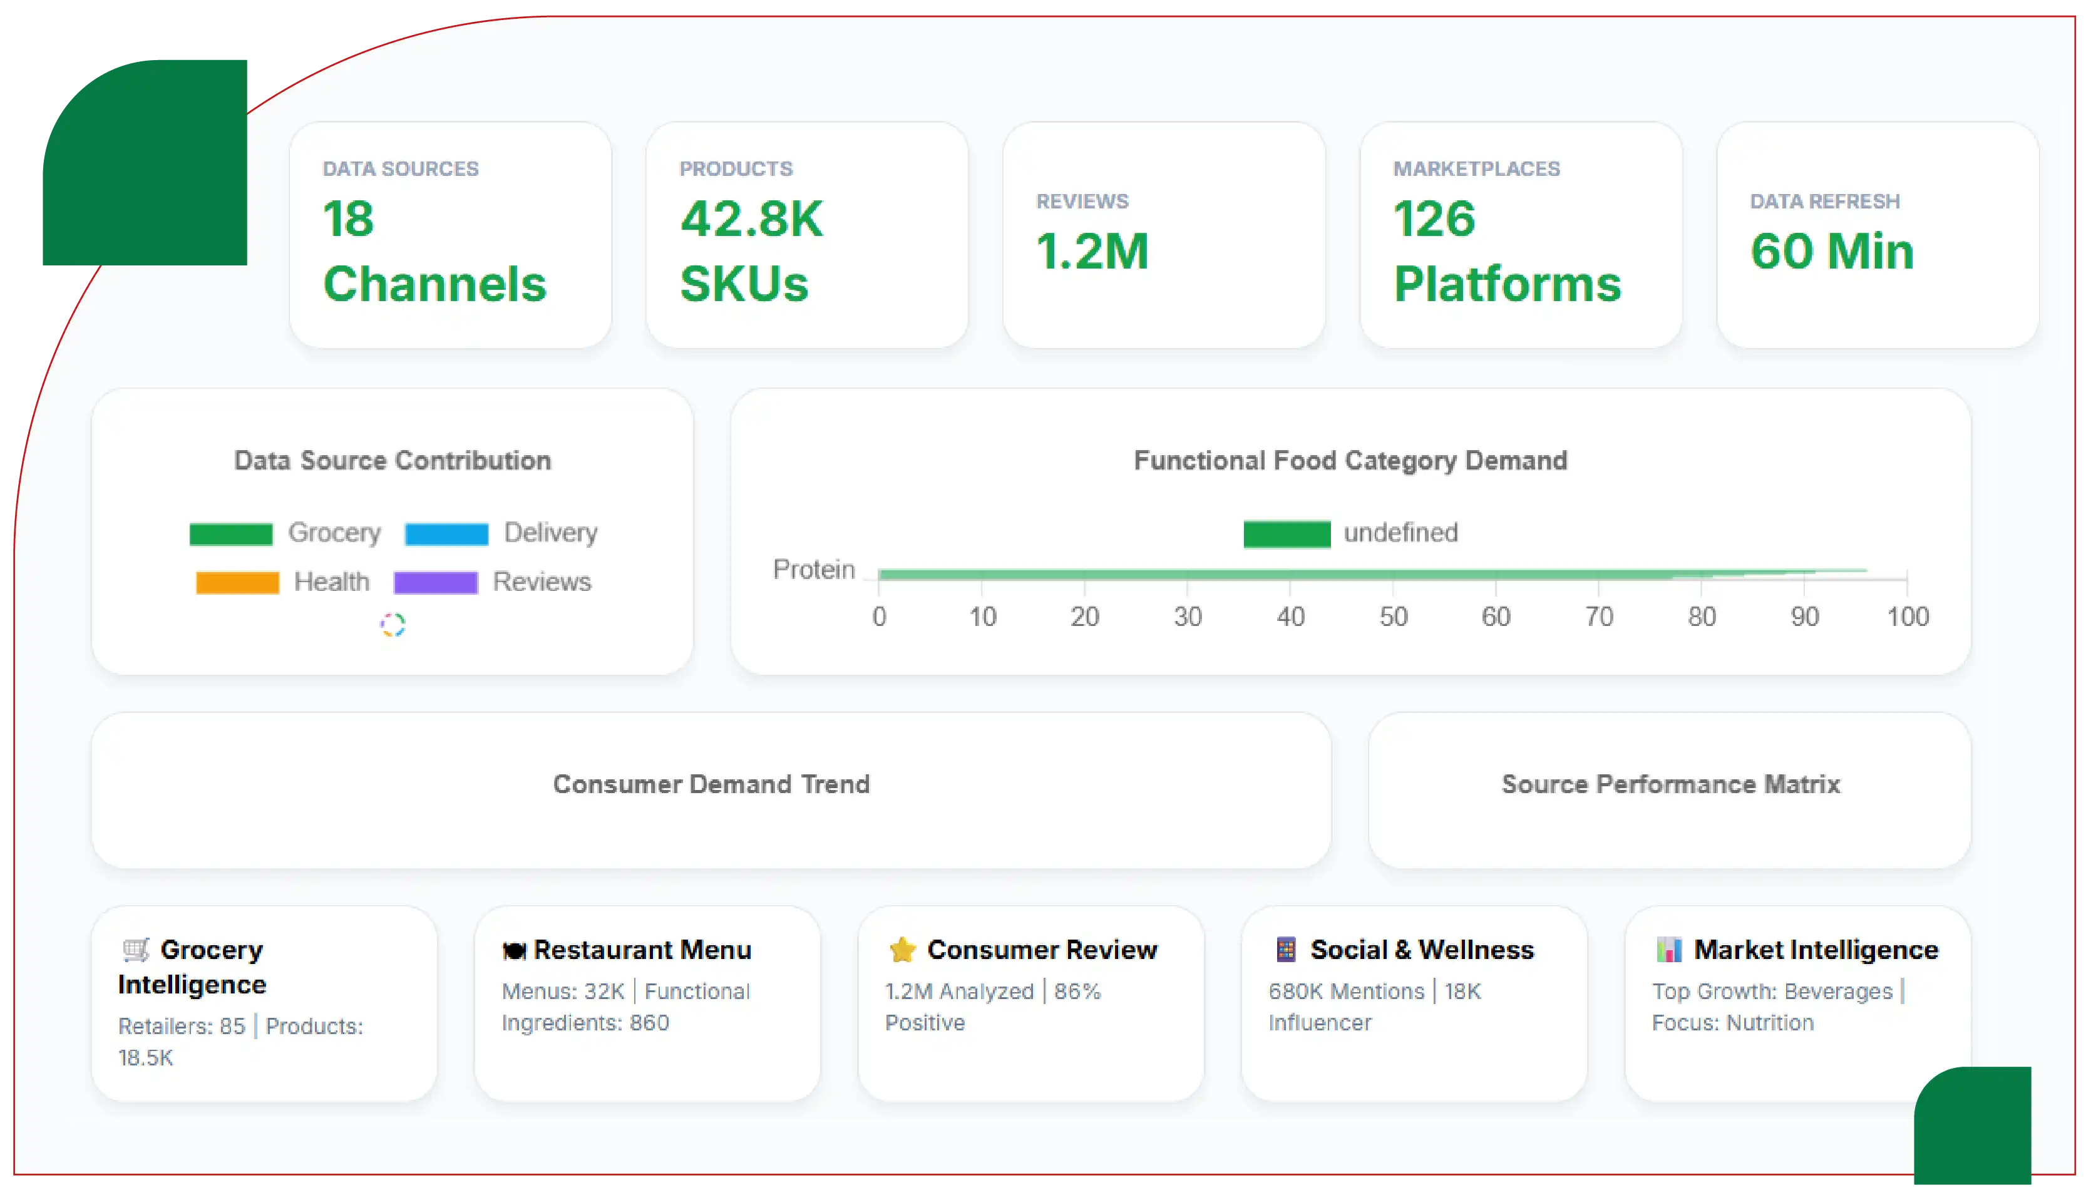Open the Restaurant Menu heading
This screenshot has height=1190, width=2091.
tap(642, 950)
